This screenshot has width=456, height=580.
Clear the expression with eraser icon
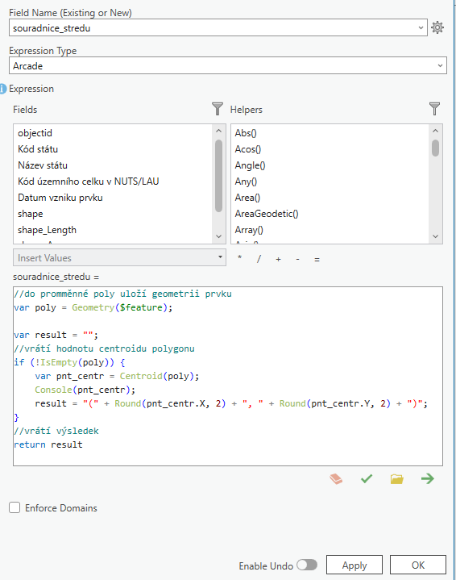336,479
